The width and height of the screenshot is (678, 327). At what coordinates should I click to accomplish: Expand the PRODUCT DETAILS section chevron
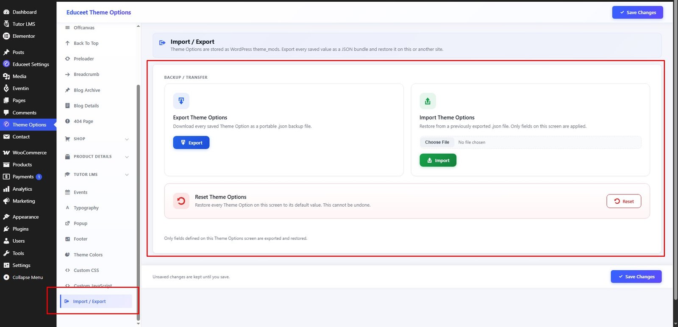pos(127,157)
